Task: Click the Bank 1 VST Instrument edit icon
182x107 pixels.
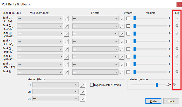Action: (66, 18)
